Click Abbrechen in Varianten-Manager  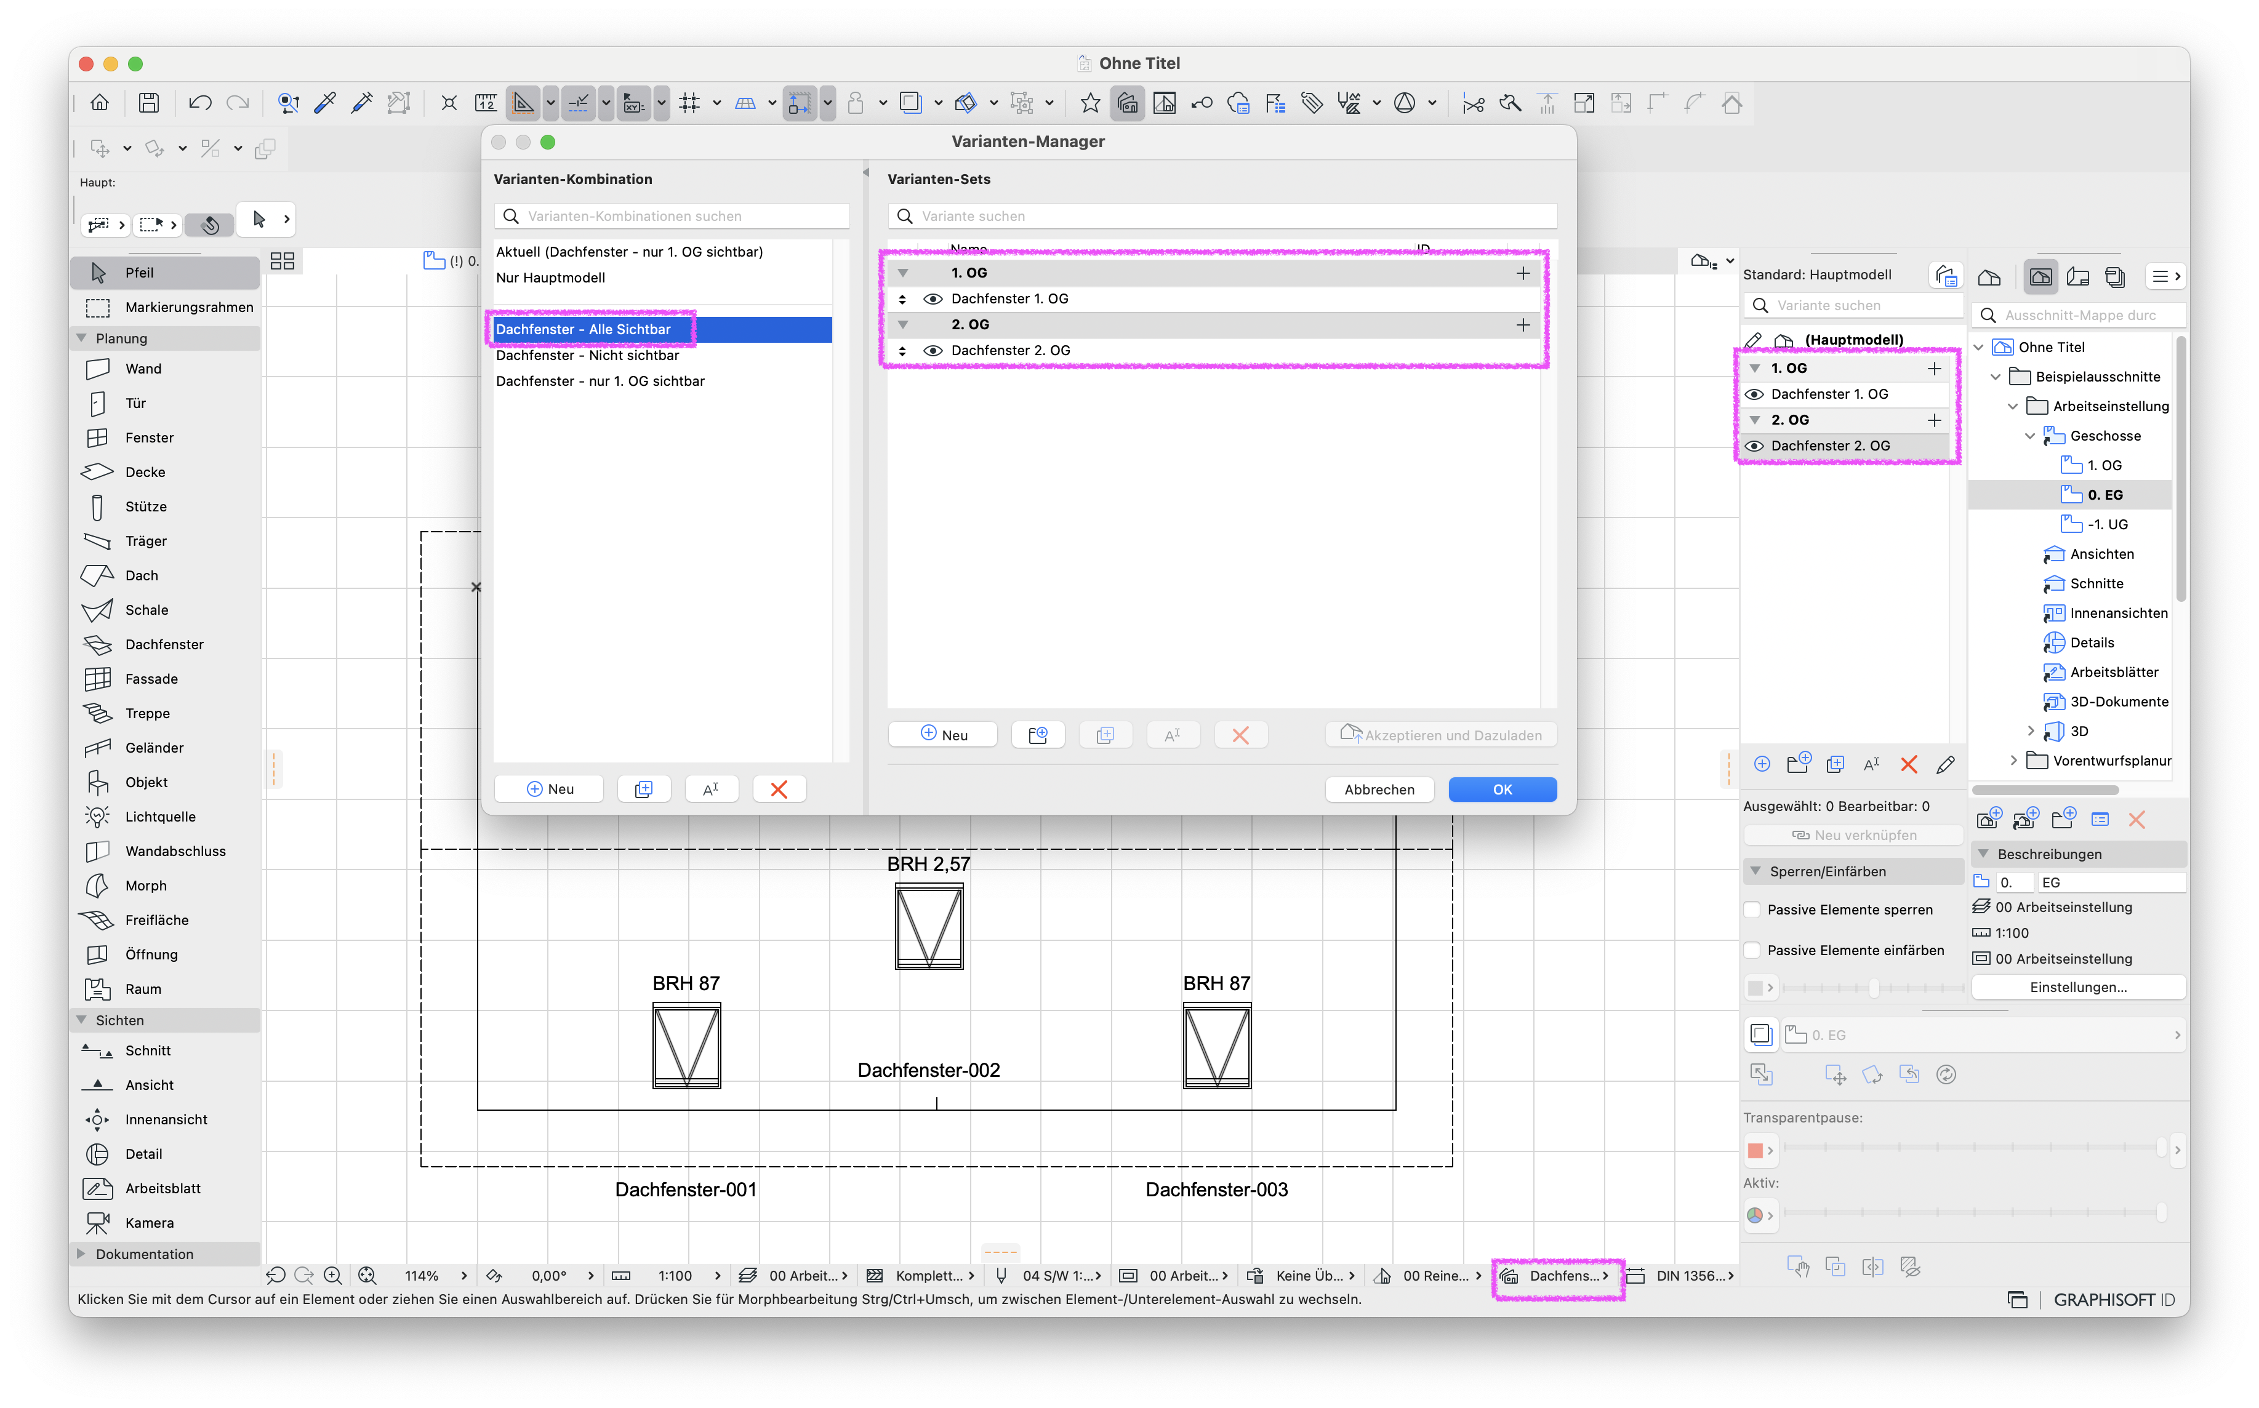[1379, 790]
